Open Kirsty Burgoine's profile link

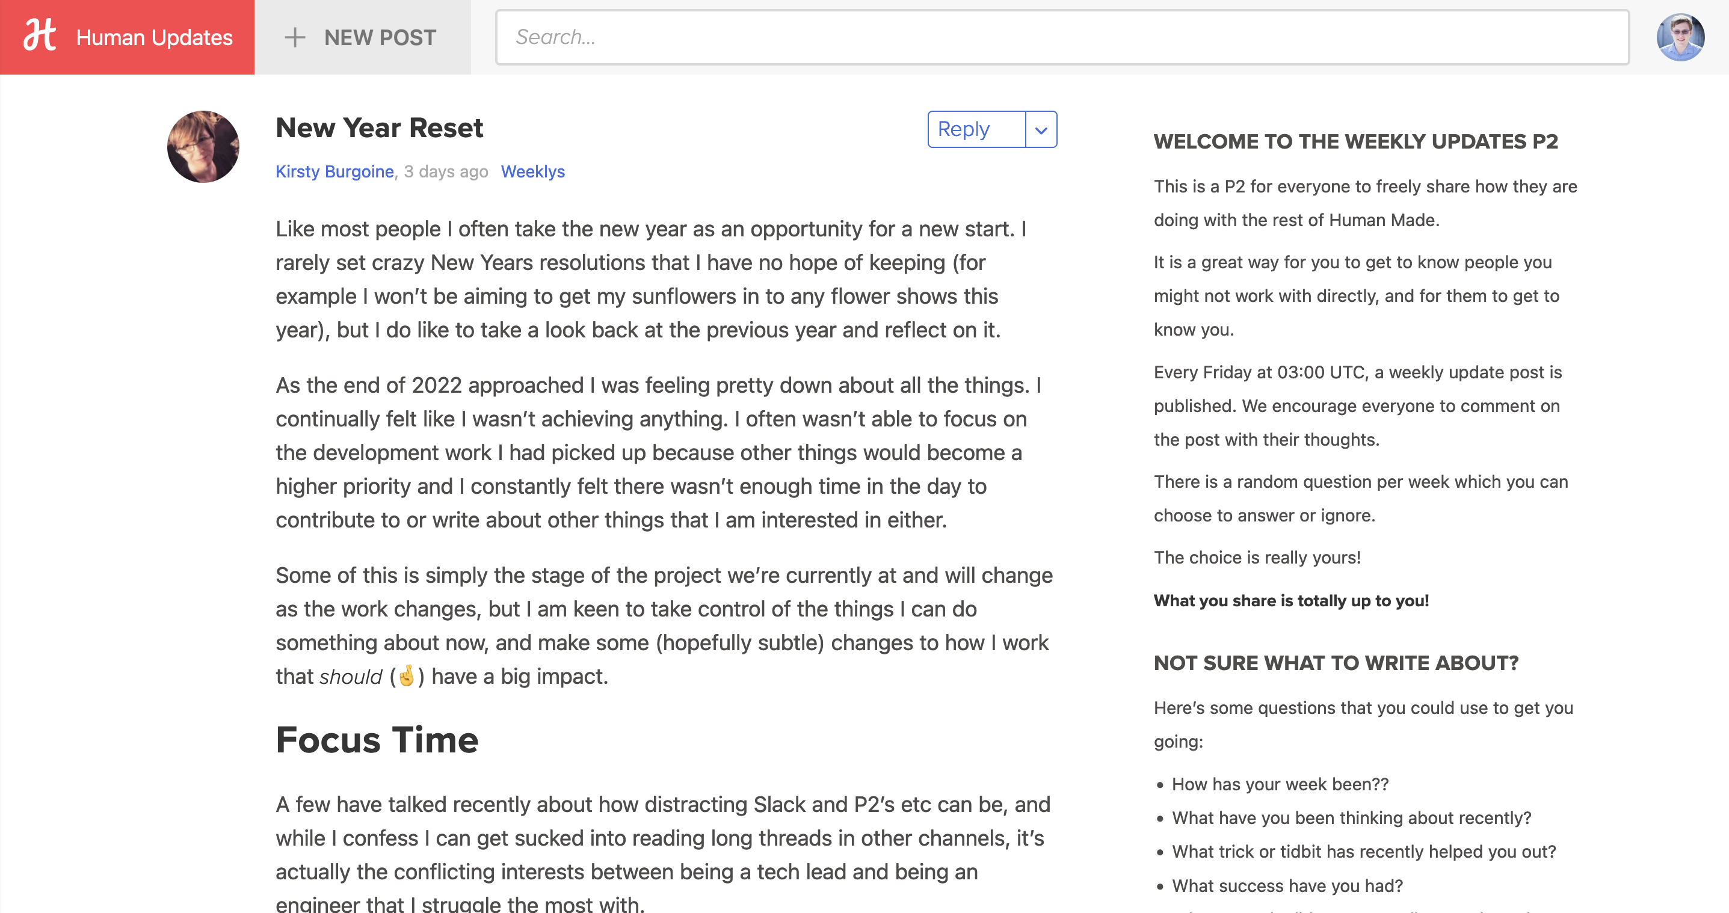[333, 172]
